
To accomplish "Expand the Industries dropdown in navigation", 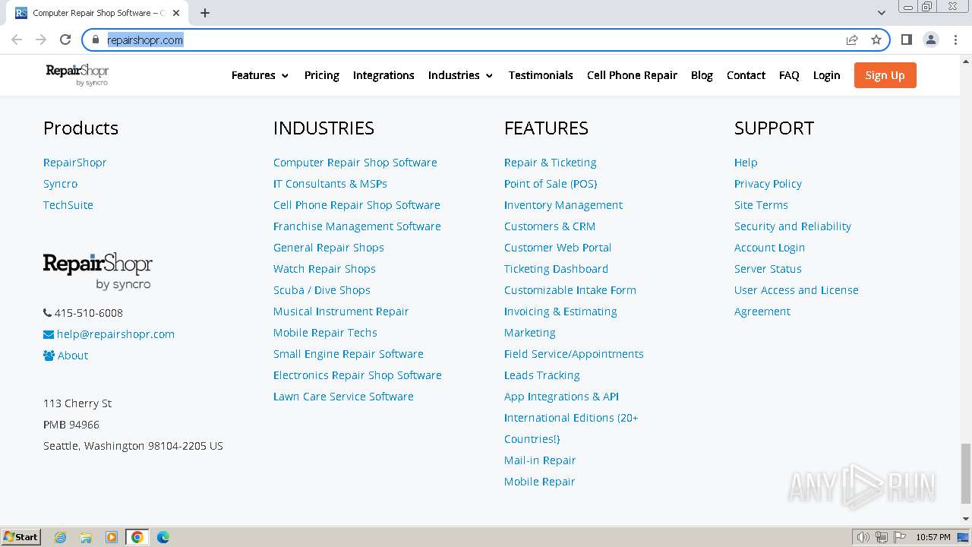I will tap(461, 75).
